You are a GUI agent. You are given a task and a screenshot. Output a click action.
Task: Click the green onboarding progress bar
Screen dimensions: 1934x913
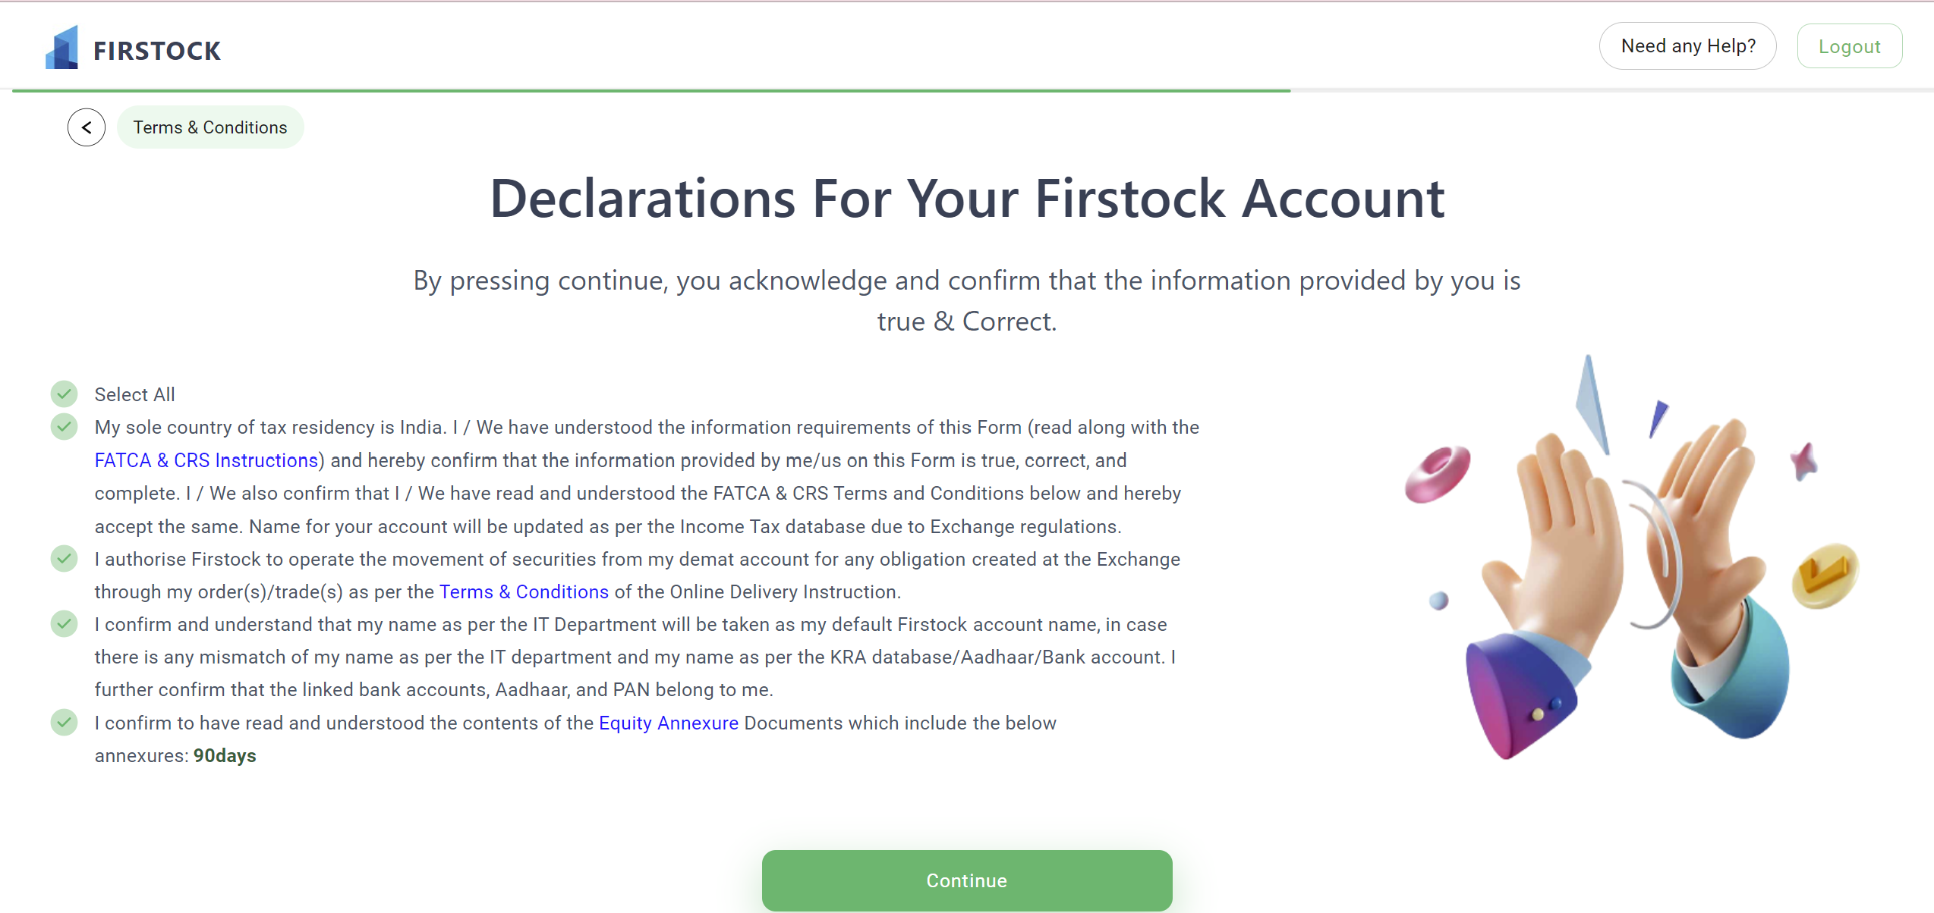coord(651,91)
